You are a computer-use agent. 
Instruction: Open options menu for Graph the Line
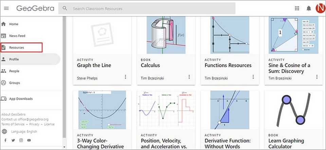(125, 77)
